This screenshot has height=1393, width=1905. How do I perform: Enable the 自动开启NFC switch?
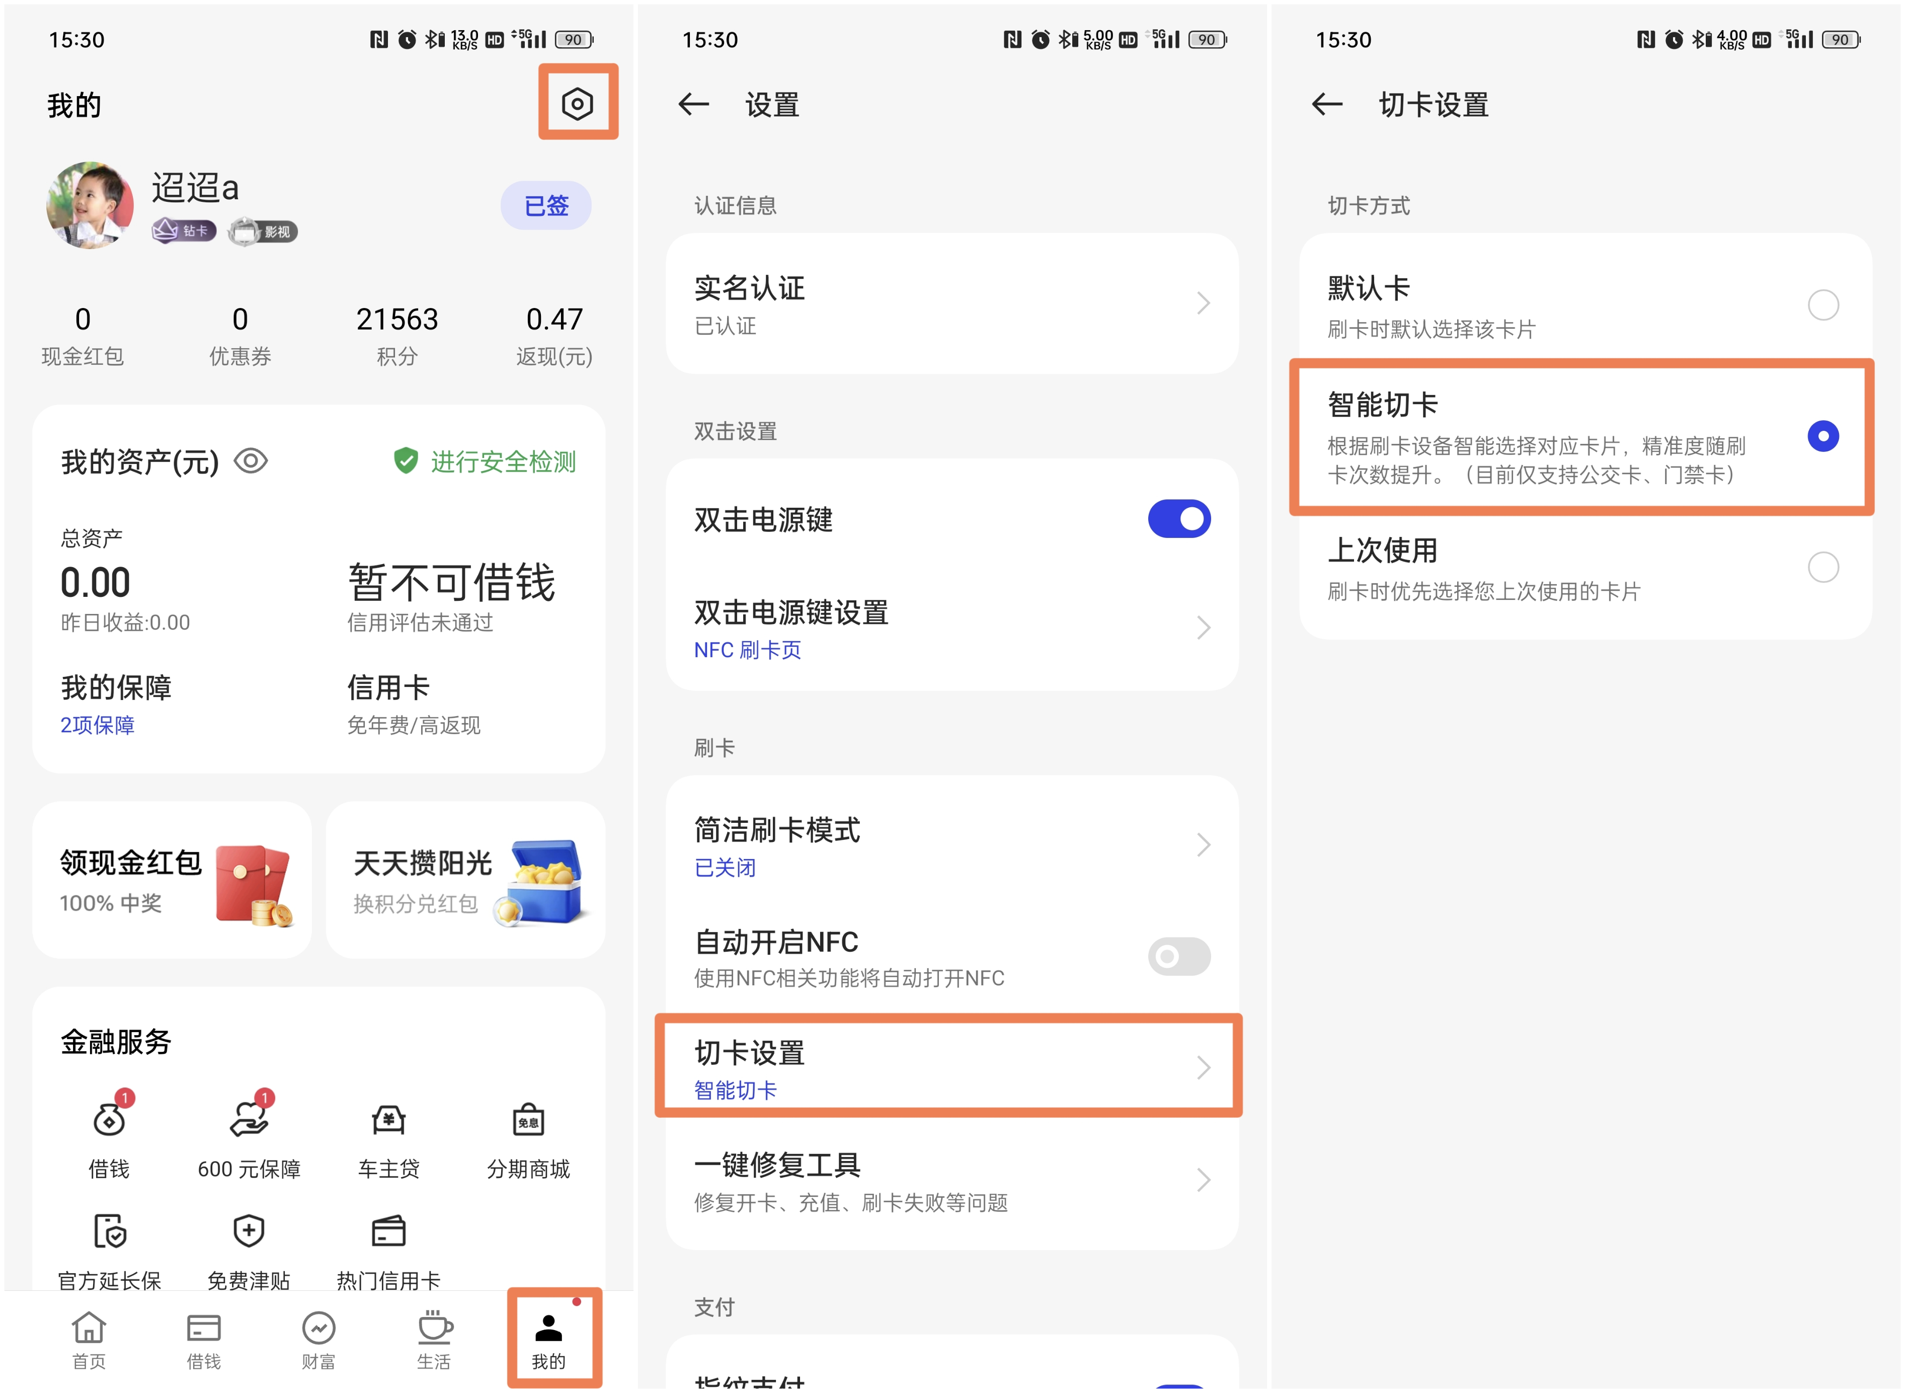point(1178,956)
